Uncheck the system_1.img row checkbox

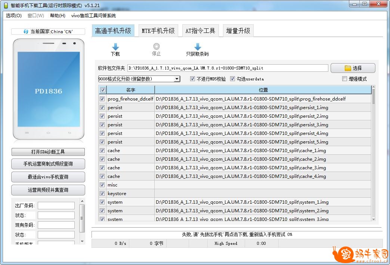102,202
